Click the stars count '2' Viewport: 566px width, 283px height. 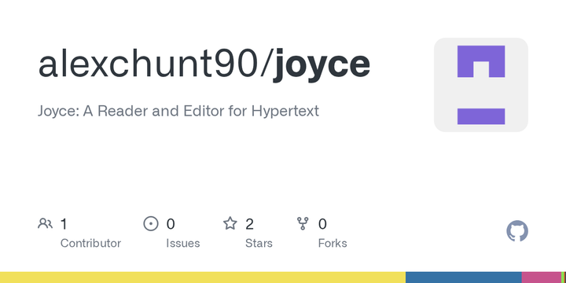coord(249,224)
